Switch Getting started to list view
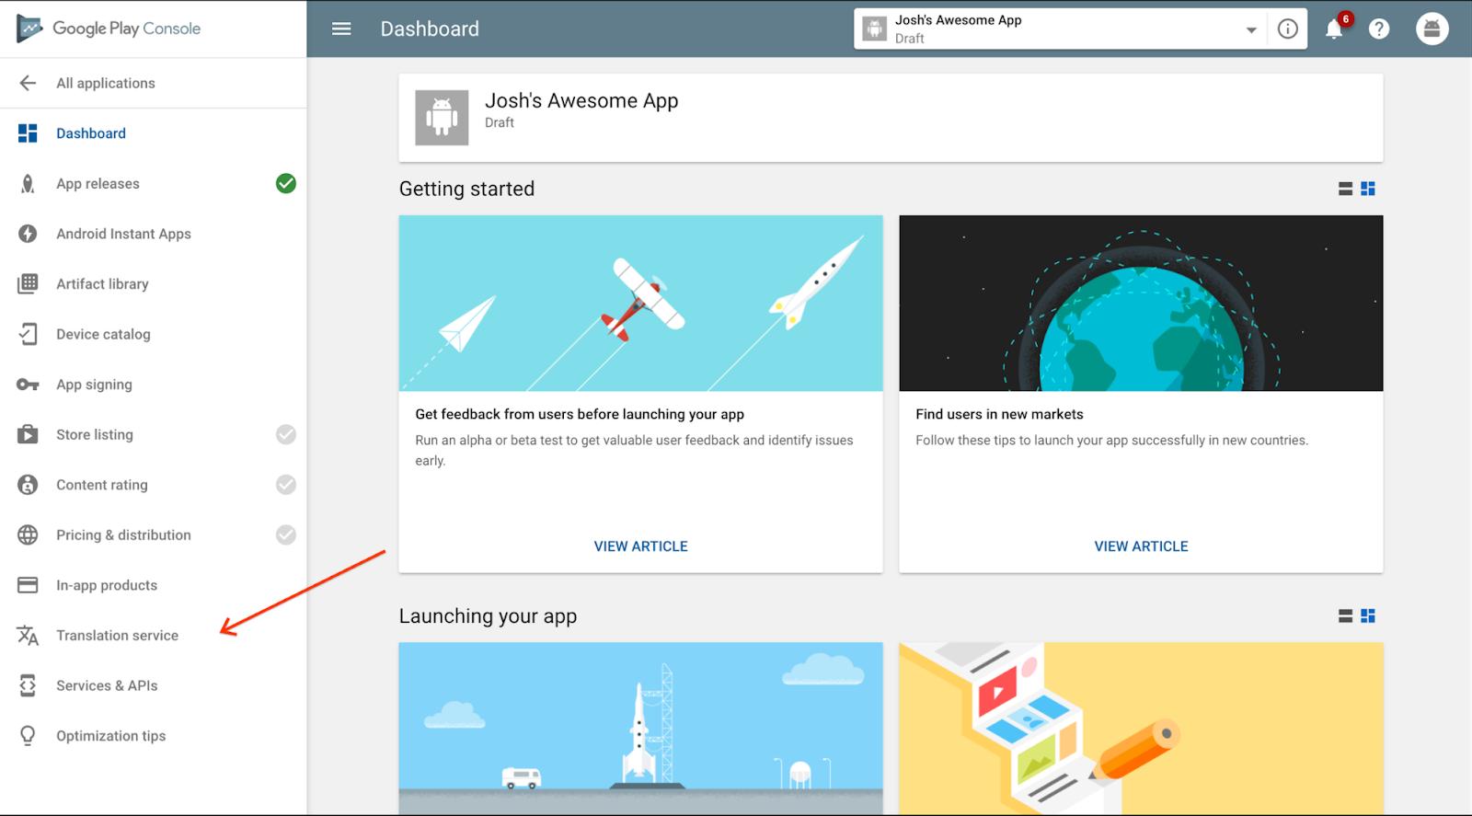The width and height of the screenshot is (1472, 816). (1345, 189)
